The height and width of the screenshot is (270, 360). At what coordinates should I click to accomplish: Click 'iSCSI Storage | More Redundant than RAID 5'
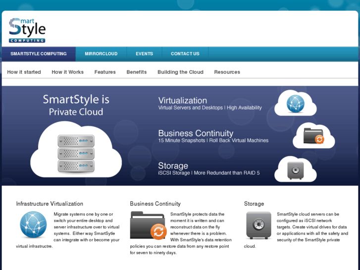click(x=209, y=173)
